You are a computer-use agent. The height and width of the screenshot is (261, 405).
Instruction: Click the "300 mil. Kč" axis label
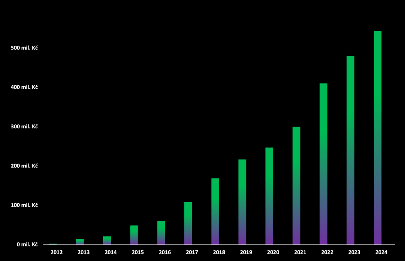point(24,126)
